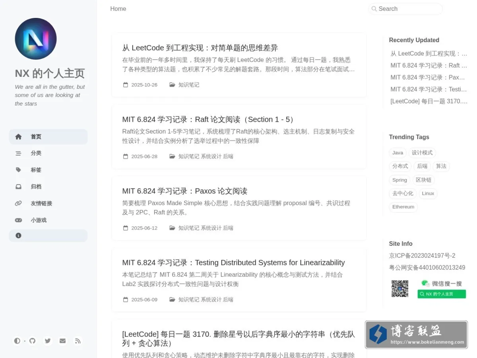Select the 区块链 trending tag
477x358 pixels.
click(424, 180)
